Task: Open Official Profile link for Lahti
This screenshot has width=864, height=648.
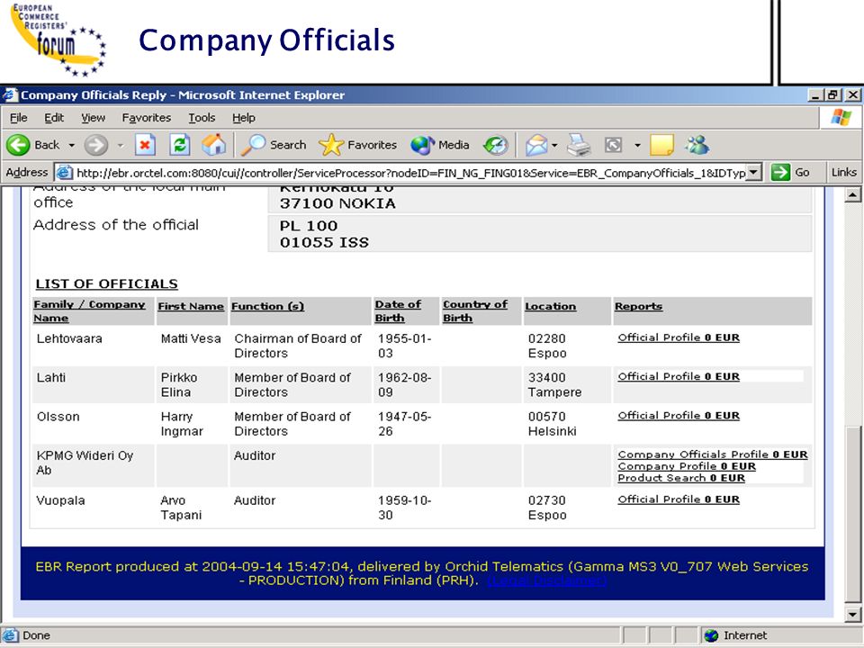Action: pos(679,376)
